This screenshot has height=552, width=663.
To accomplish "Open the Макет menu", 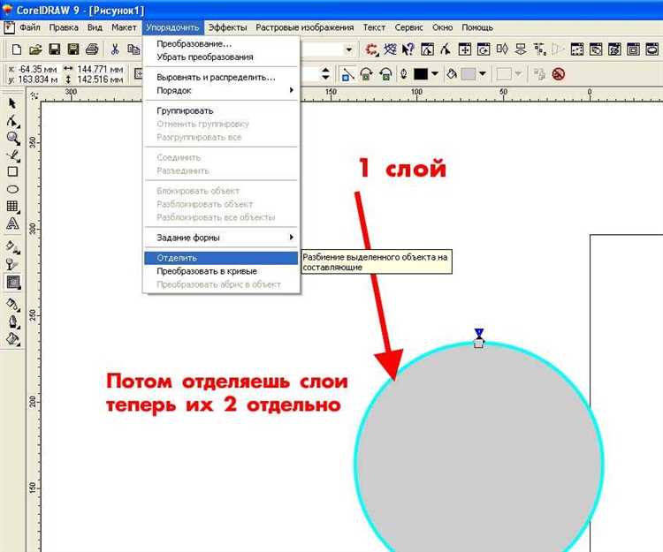I will click(124, 27).
